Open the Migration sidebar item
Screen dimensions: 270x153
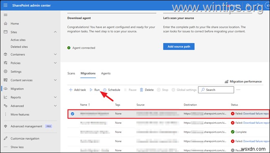click(x=17, y=89)
